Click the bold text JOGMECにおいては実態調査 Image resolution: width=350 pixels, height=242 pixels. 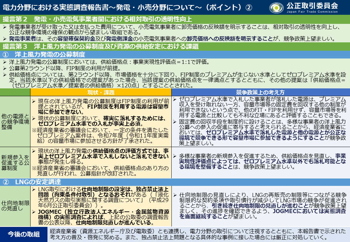click(310, 211)
